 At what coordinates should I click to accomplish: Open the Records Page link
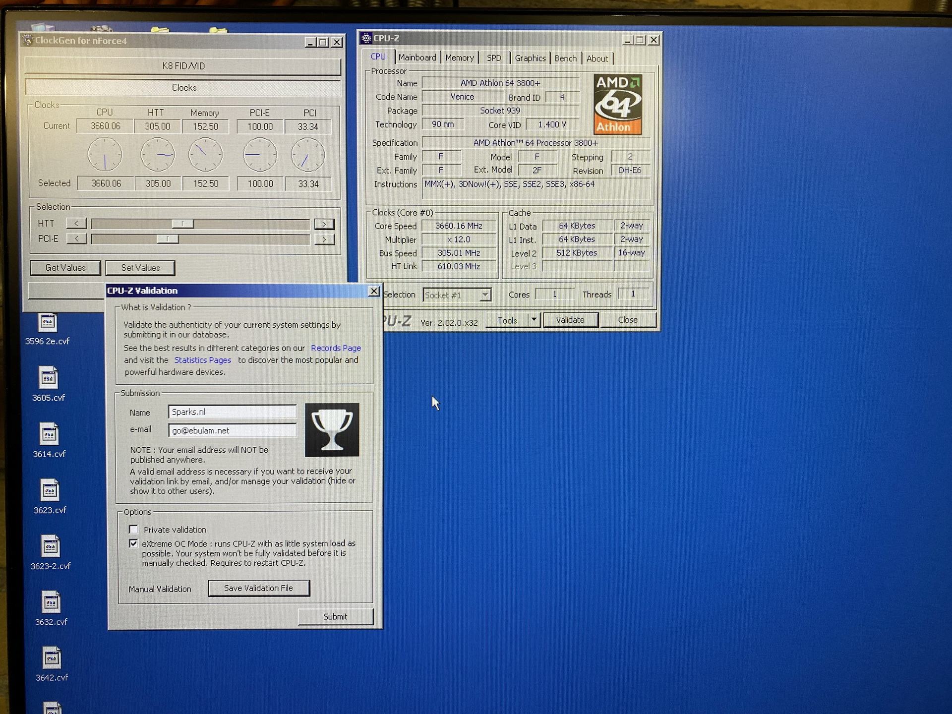point(336,348)
